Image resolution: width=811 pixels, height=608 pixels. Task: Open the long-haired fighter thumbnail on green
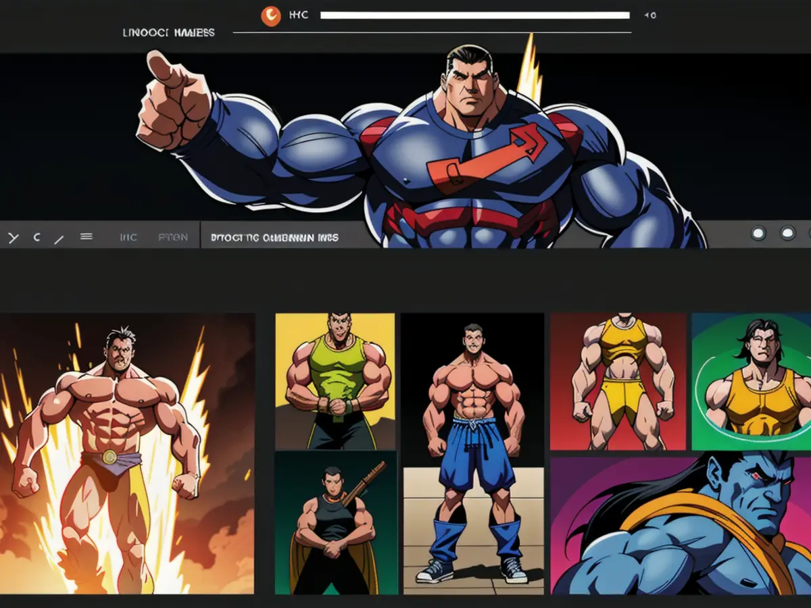tap(752, 381)
